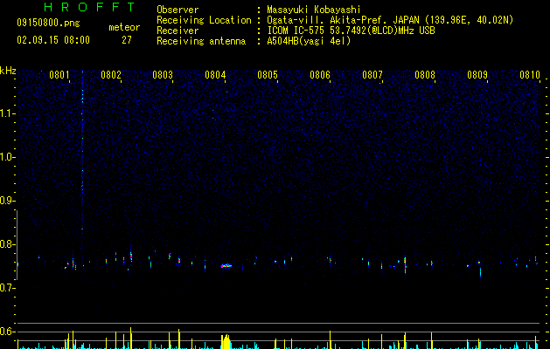Click the ICOM IC-575 receiver details
Image resolution: width=550 pixels, height=349 pixels.
click(351, 31)
